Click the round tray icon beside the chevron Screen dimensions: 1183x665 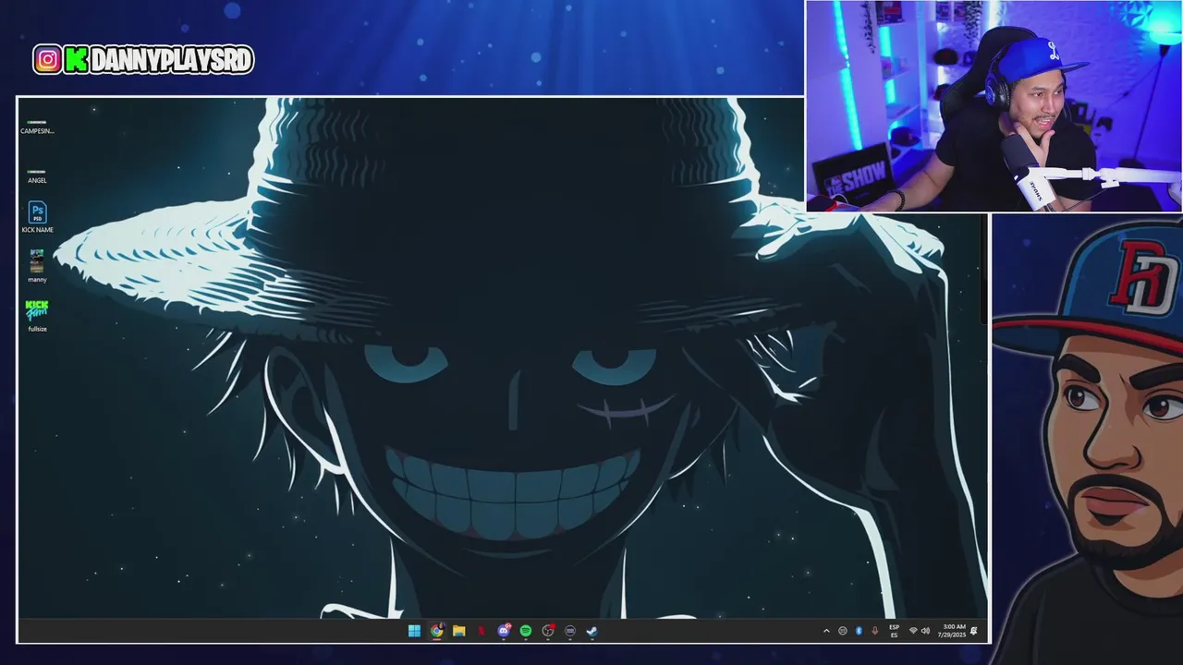point(842,631)
